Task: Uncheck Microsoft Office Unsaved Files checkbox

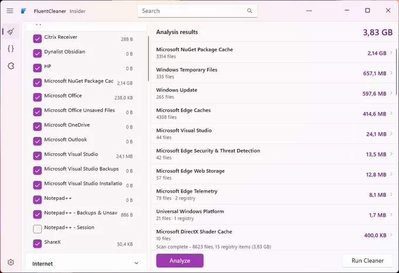Action: coord(38,112)
